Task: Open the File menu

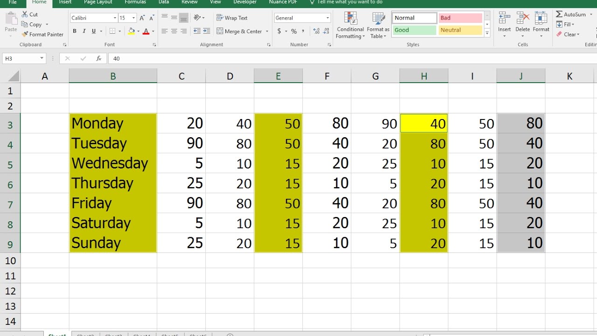Action: click(x=13, y=2)
